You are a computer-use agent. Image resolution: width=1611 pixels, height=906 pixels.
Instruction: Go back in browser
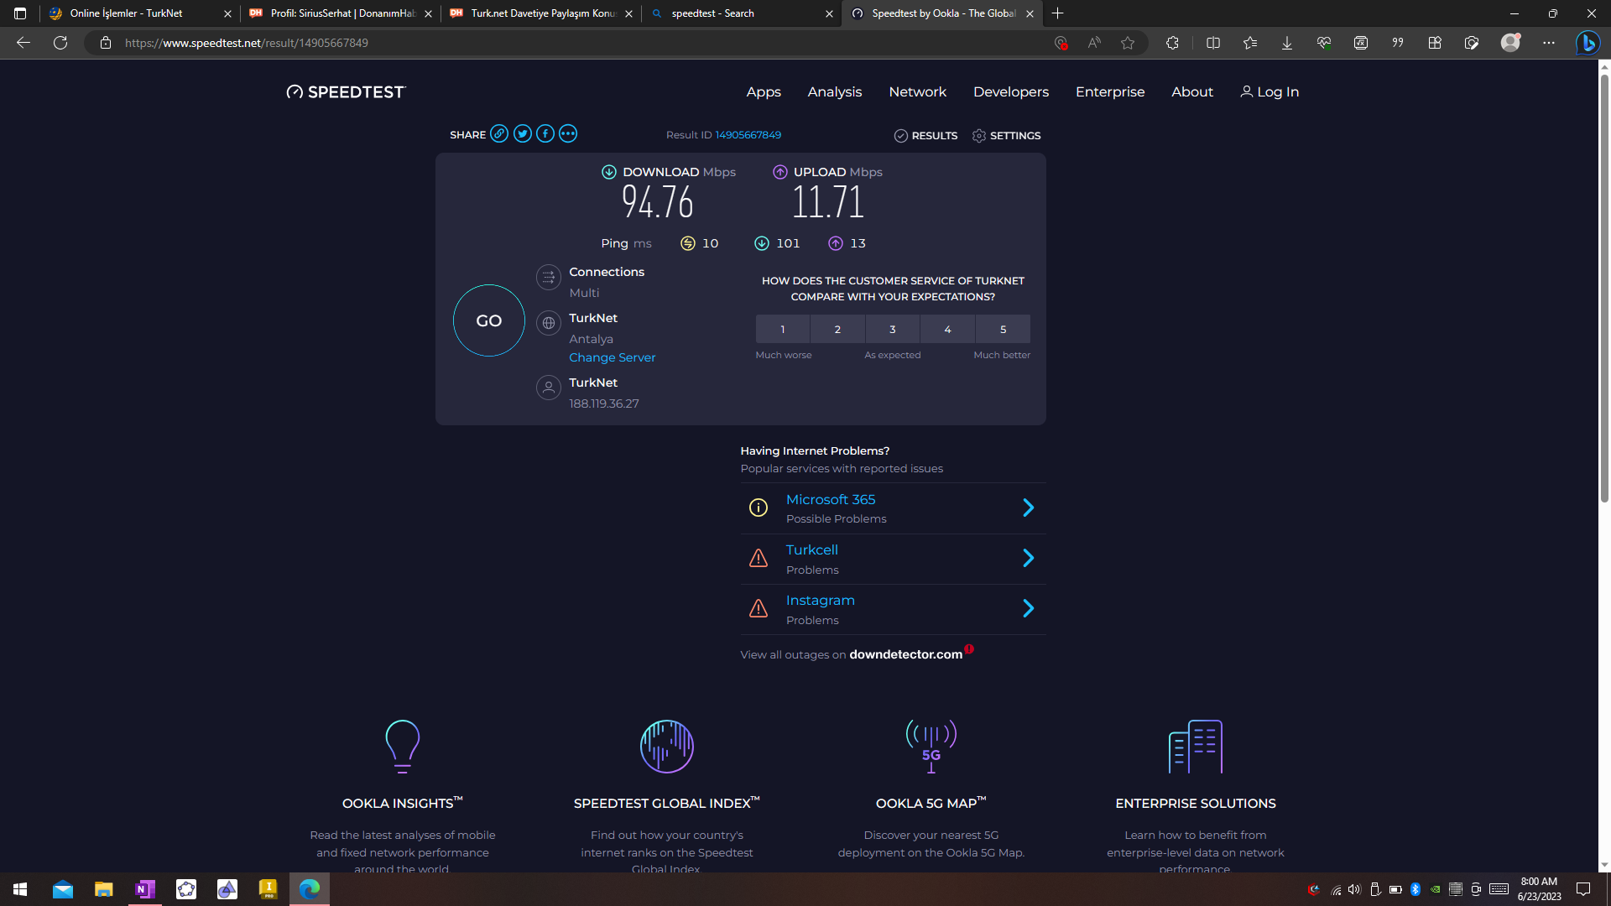click(x=23, y=43)
